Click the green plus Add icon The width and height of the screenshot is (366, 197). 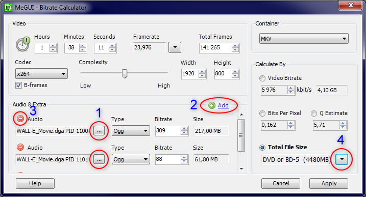(x=212, y=105)
